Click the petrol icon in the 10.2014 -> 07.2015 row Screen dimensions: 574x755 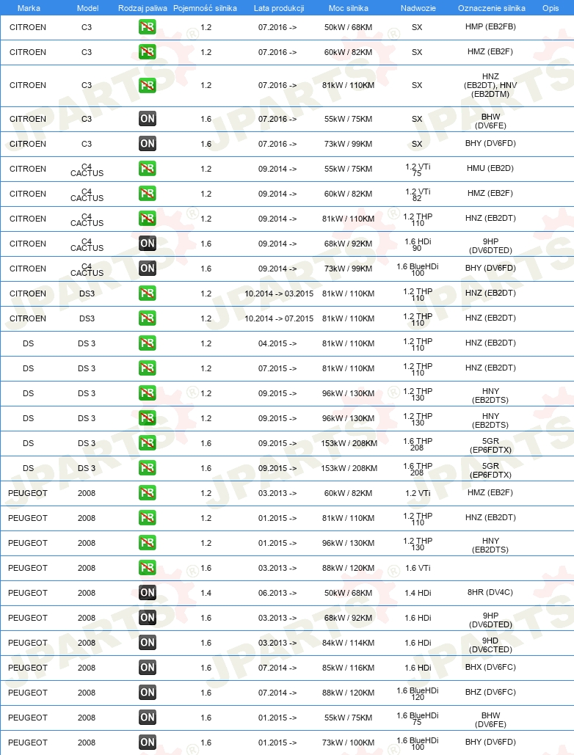[148, 318]
